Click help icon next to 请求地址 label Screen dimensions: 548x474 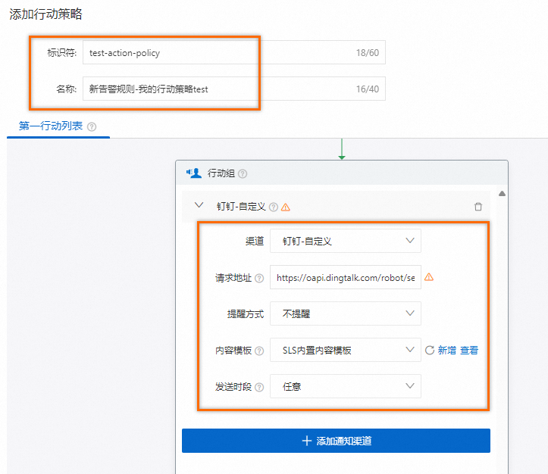259,278
